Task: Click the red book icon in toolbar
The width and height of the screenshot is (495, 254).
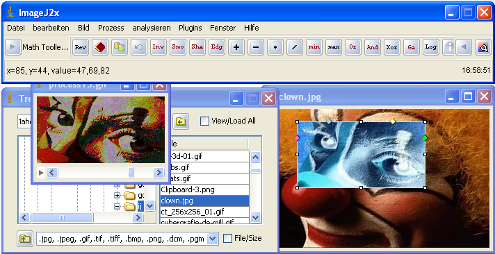Action: pos(100,47)
